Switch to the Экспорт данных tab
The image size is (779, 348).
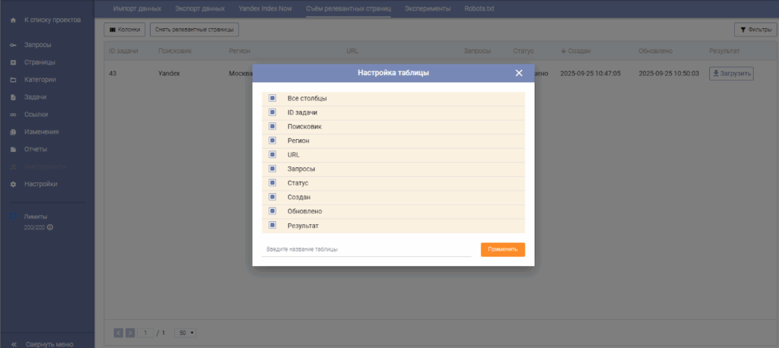tap(199, 8)
